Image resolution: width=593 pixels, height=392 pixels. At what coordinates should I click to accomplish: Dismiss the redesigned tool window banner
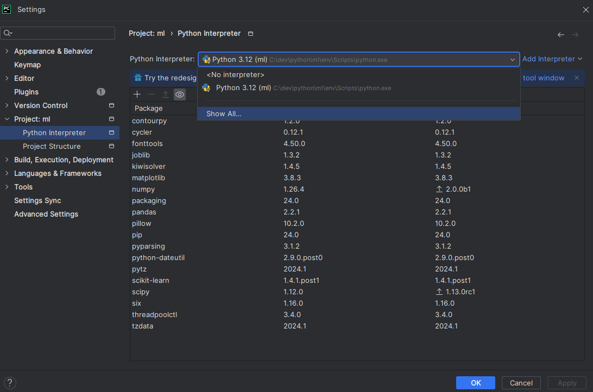click(x=576, y=78)
